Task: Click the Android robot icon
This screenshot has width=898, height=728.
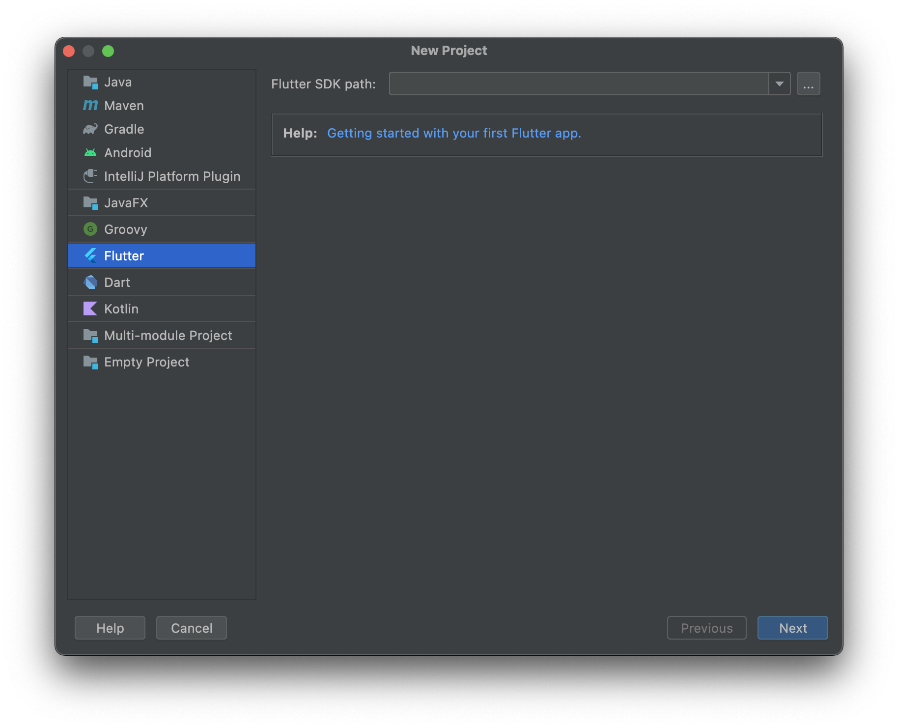Action: click(x=90, y=153)
